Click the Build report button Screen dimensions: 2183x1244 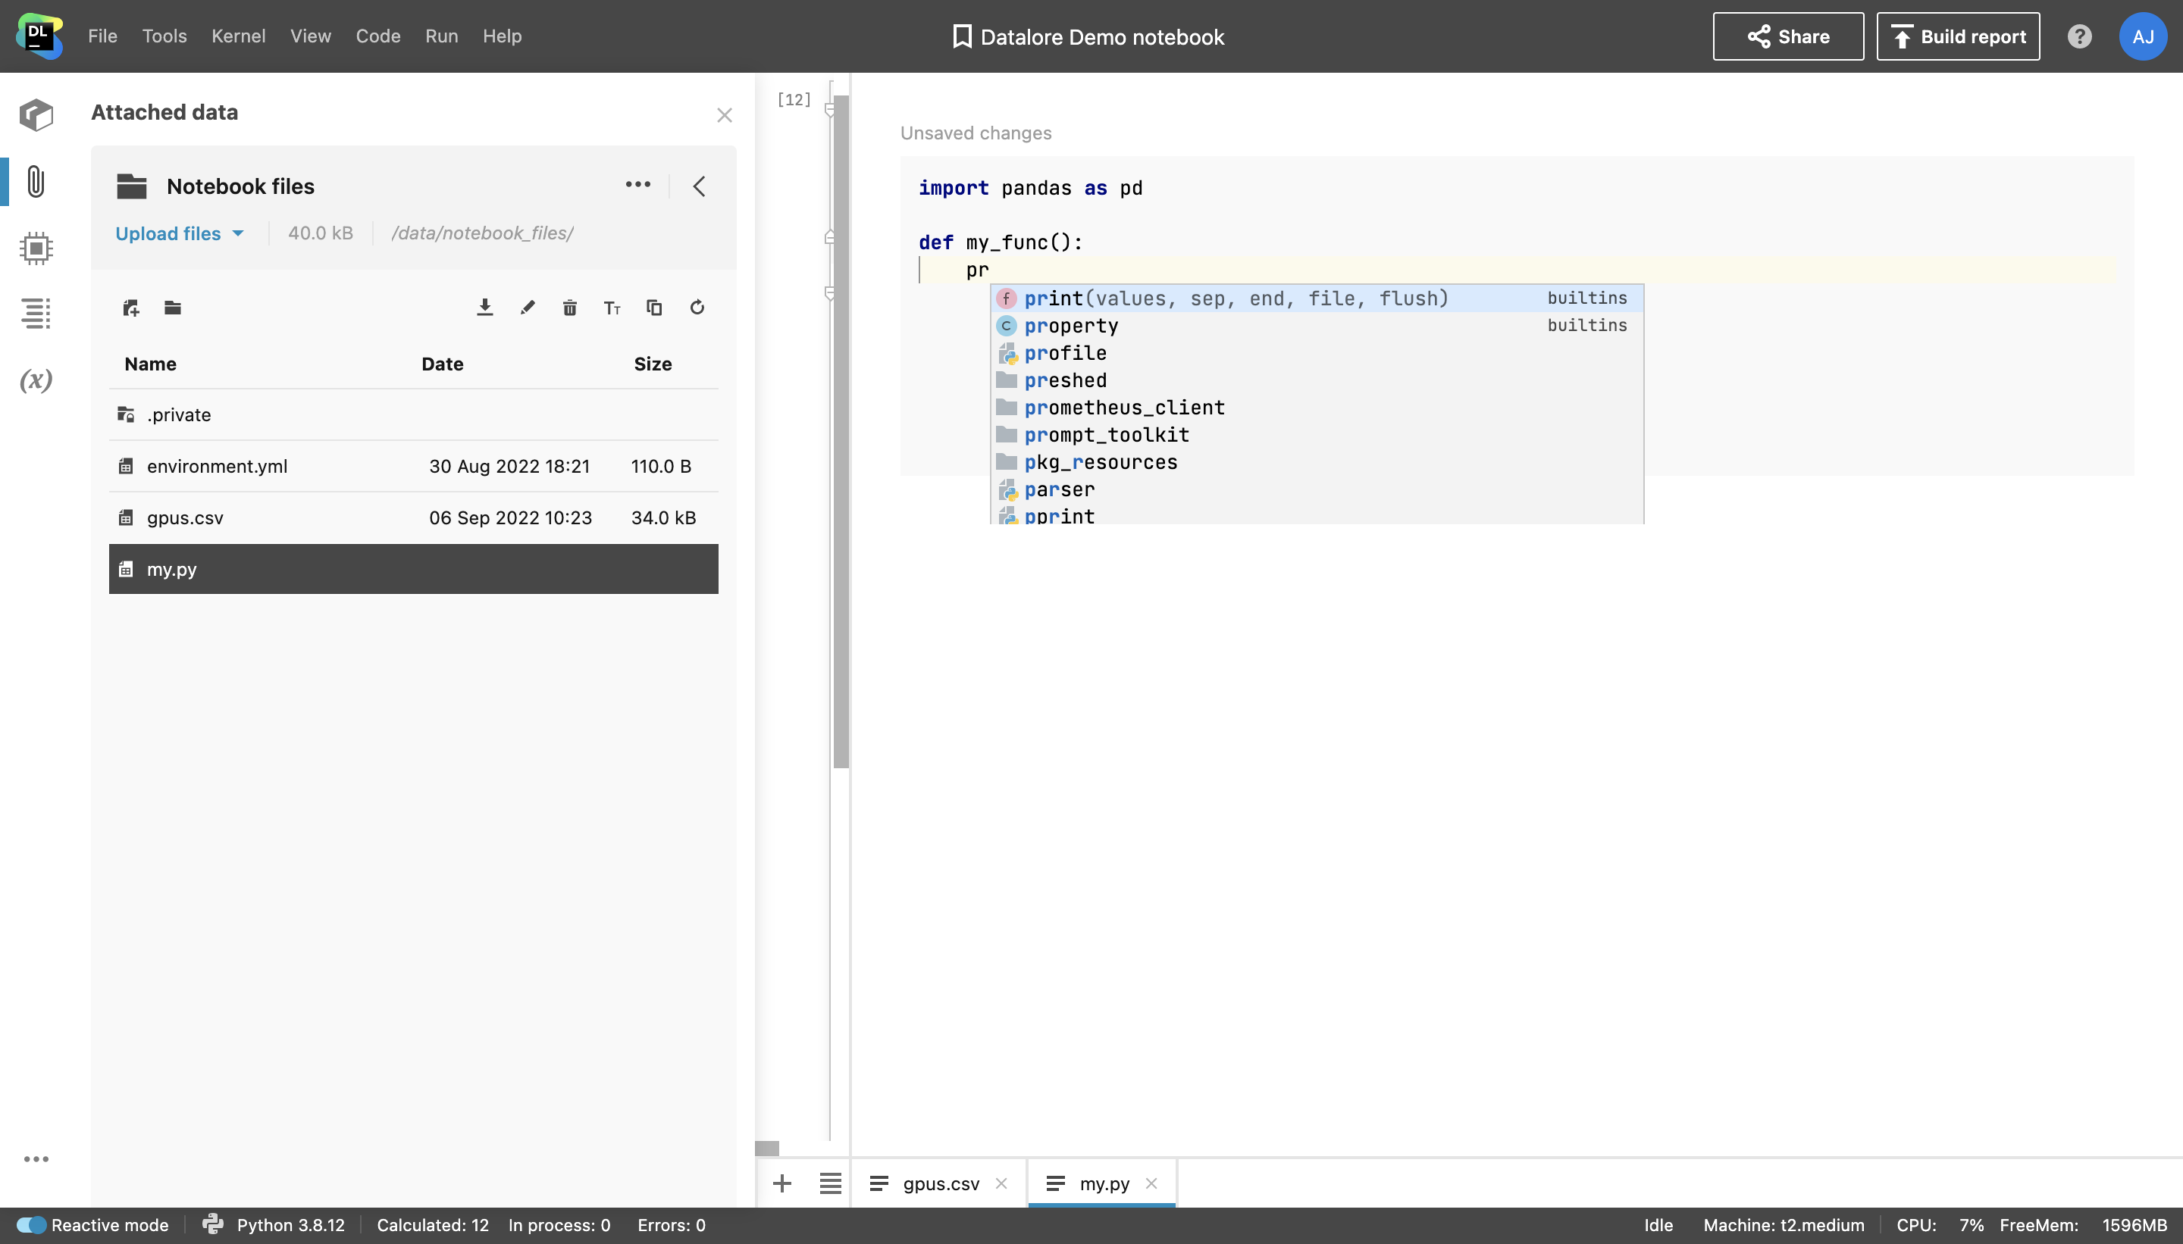coord(1957,36)
